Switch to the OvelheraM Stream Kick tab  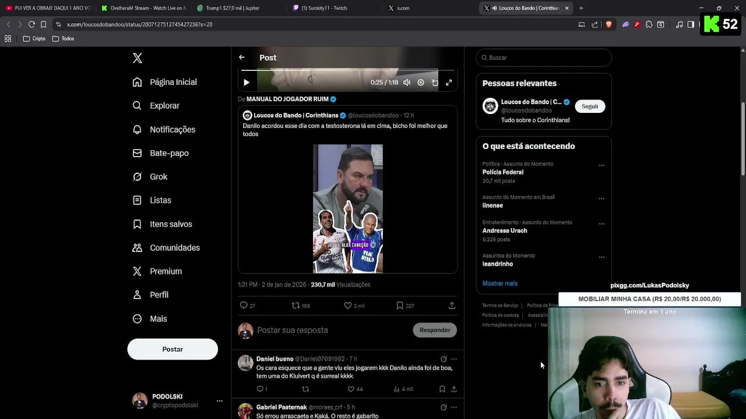pyautogui.click(x=143, y=8)
